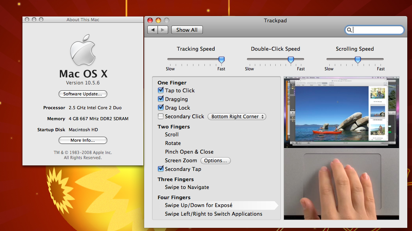This screenshot has height=231, width=412.
Task: Click the Secondary Tap label text
Action: (183, 169)
